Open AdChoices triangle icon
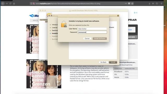This screenshot has height=94, width=167. pos(135,13)
